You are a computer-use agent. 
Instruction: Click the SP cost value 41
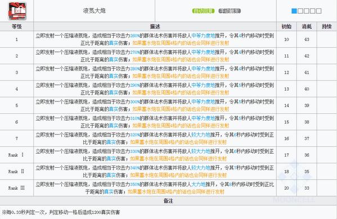pos(307,73)
